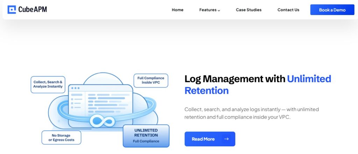The height and width of the screenshot is (154, 358).
Task: Click the description paragraph about collecting logs
Action: pos(251,113)
